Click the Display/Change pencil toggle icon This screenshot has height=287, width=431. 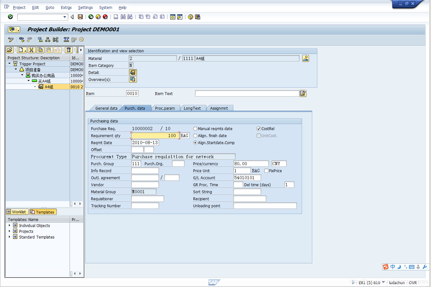(x=11, y=40)
